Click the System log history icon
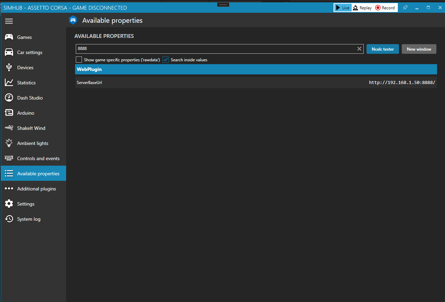 click(x=9, y=219)
